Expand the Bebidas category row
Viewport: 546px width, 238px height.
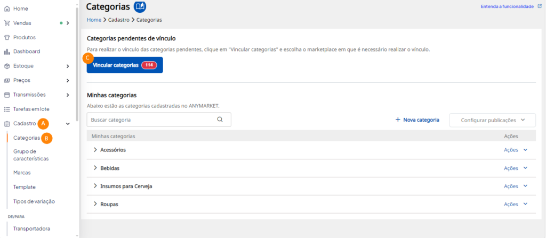(x=95, y=168)
